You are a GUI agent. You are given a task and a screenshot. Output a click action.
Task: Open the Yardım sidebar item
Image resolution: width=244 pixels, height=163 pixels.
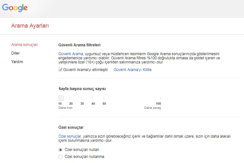tap(17, 62)
